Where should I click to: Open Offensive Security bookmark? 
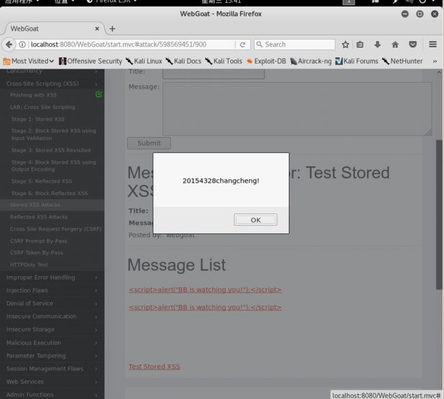coord(90,61)
